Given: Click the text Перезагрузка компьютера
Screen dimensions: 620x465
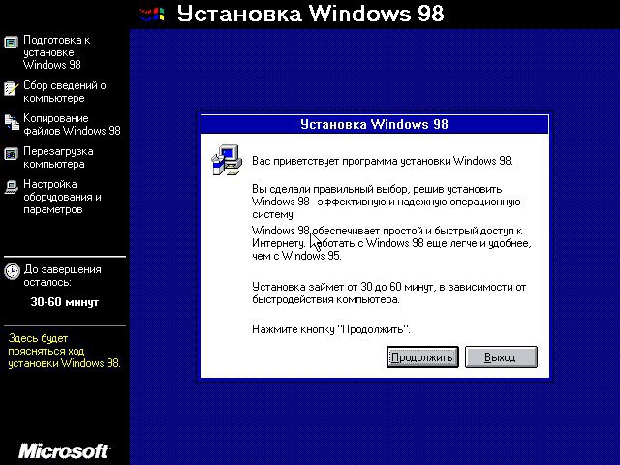Looking at the screenshot, I should pyautogui.click(x=58, y=157).
